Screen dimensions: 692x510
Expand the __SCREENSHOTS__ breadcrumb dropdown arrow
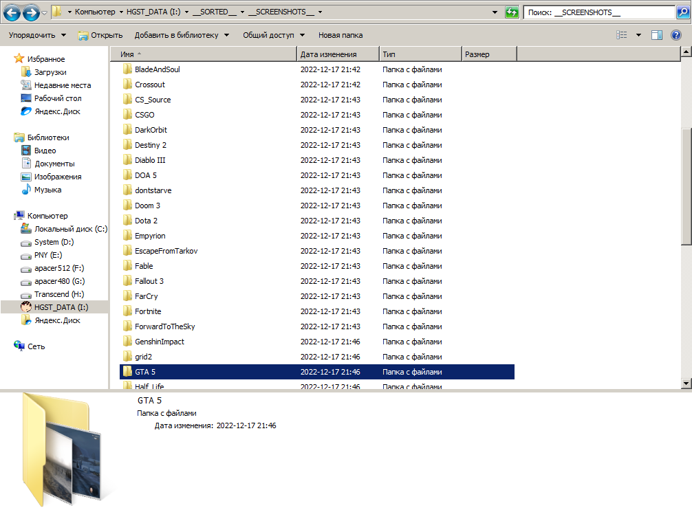point(320,12)
